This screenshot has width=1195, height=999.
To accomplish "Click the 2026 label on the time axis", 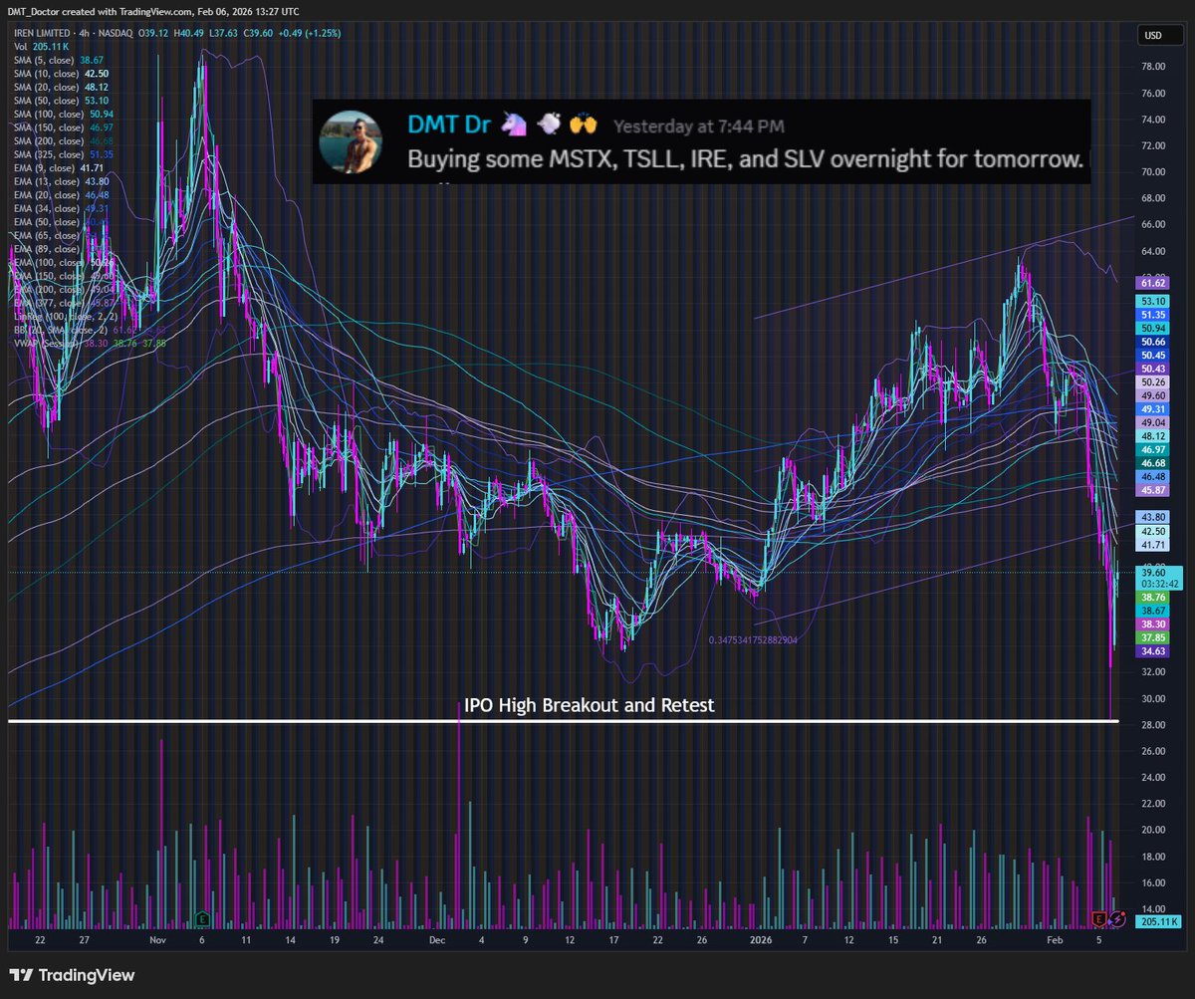I will coord(761,939).
